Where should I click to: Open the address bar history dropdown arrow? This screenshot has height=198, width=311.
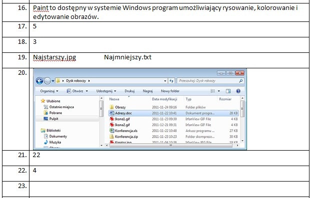click(165, 81)
